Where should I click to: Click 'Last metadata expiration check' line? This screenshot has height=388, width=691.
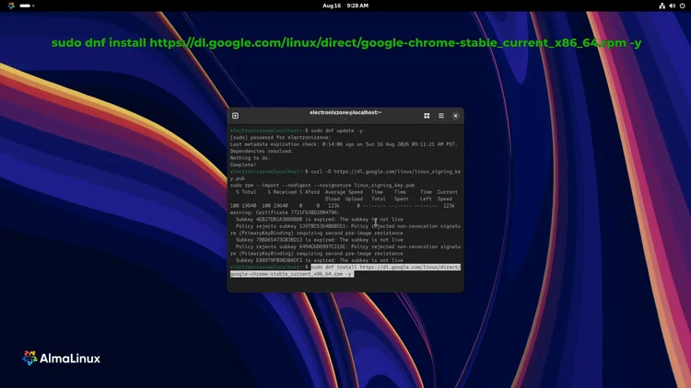[344, 144]
